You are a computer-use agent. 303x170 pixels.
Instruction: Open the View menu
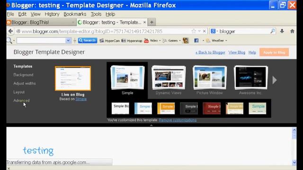(36, 14)
